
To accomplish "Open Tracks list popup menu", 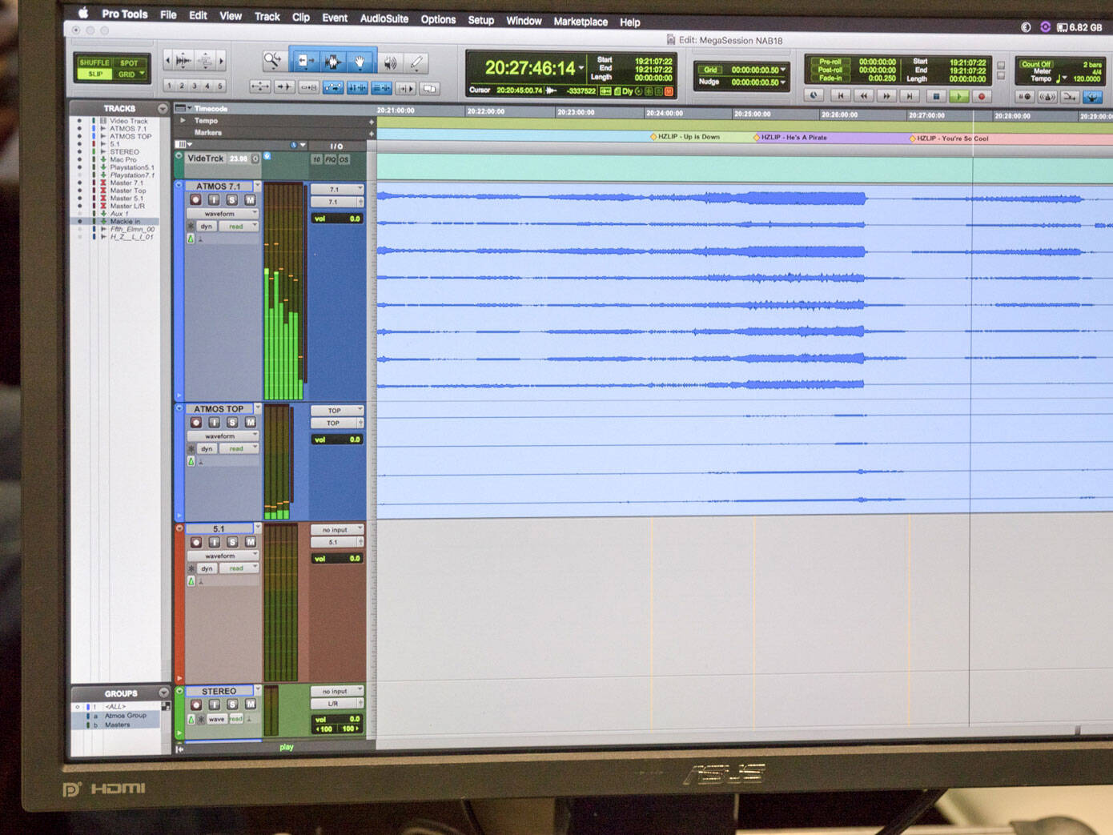I will click(163, 109).
